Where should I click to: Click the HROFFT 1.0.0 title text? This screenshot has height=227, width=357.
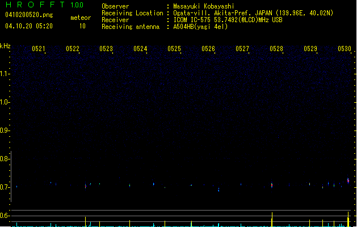click(44, 5)
